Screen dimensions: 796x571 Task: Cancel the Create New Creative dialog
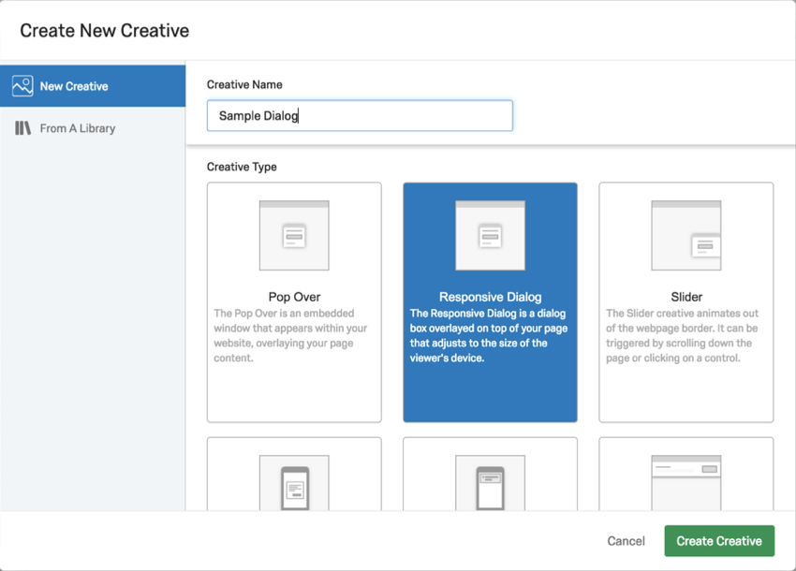626,541
